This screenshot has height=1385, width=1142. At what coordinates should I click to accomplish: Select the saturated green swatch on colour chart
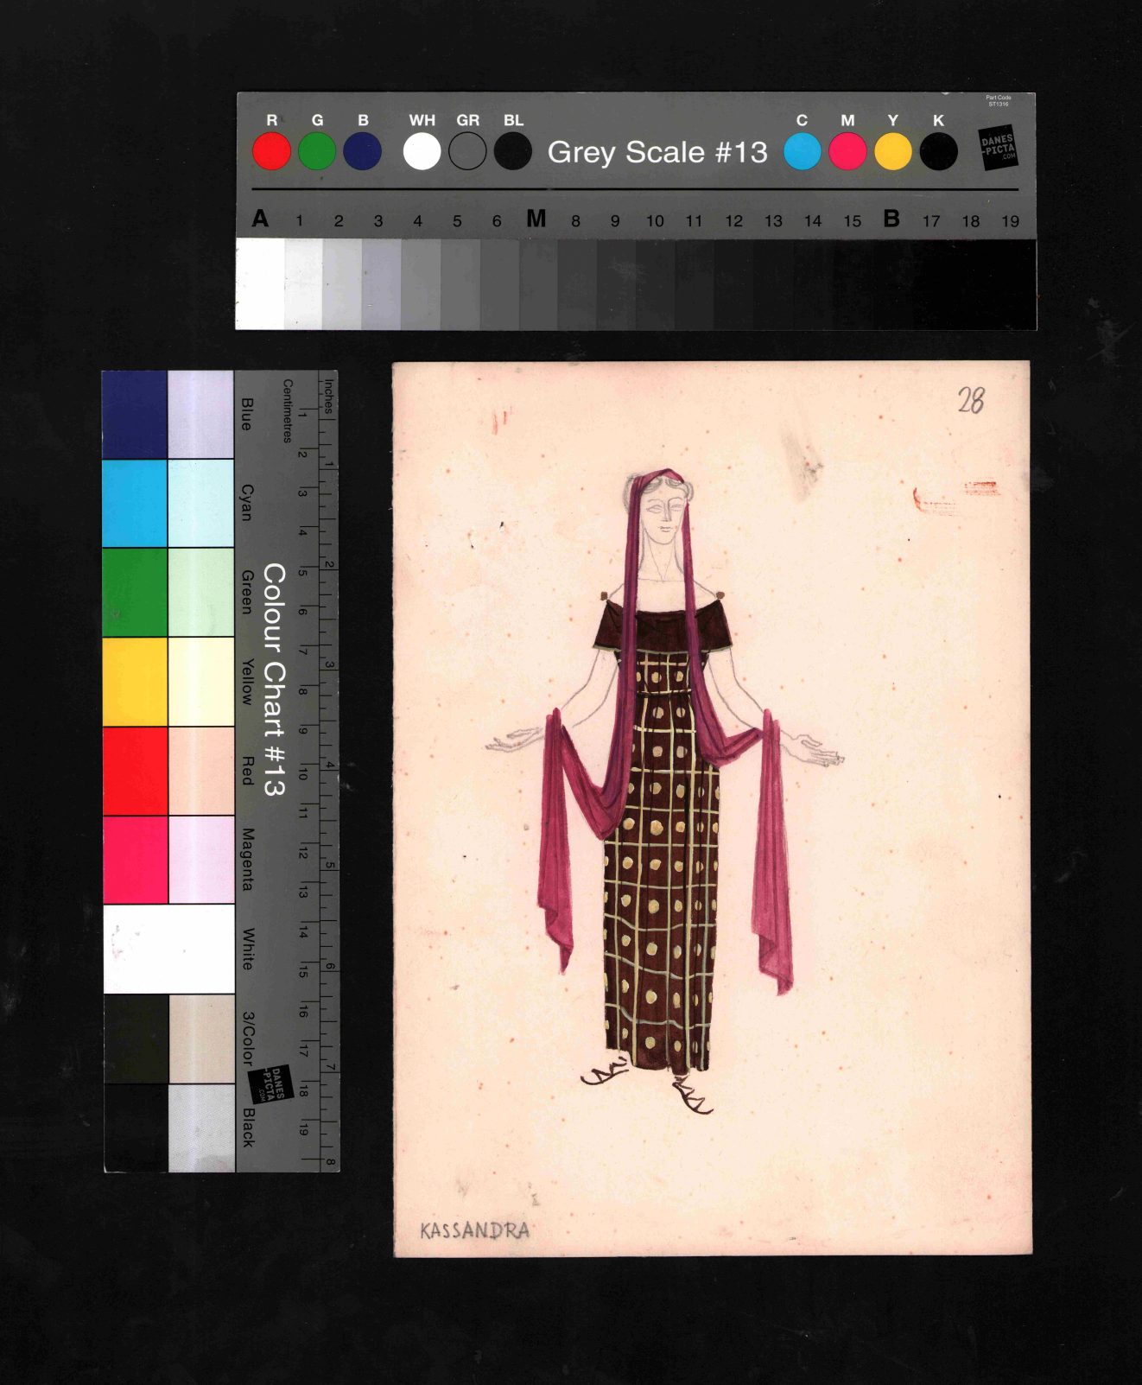pyautogui.click(x=135, y=592)
